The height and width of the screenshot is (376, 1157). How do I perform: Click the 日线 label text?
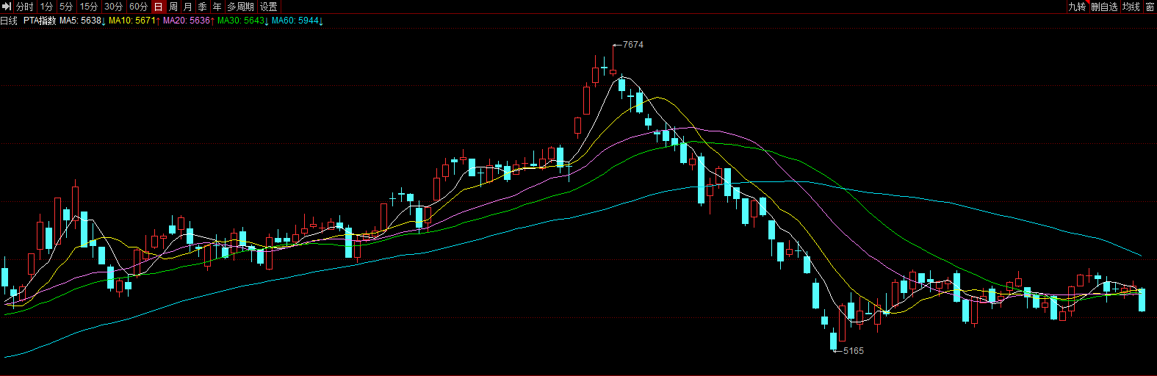pos(9,21)
